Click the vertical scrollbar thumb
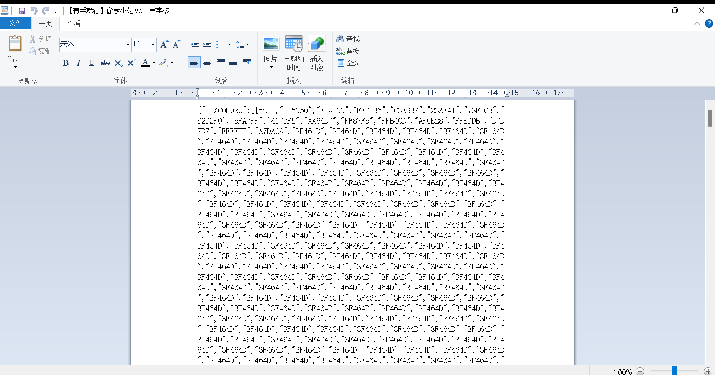Screen dimensions: 715x375 (x=710, y=118)
